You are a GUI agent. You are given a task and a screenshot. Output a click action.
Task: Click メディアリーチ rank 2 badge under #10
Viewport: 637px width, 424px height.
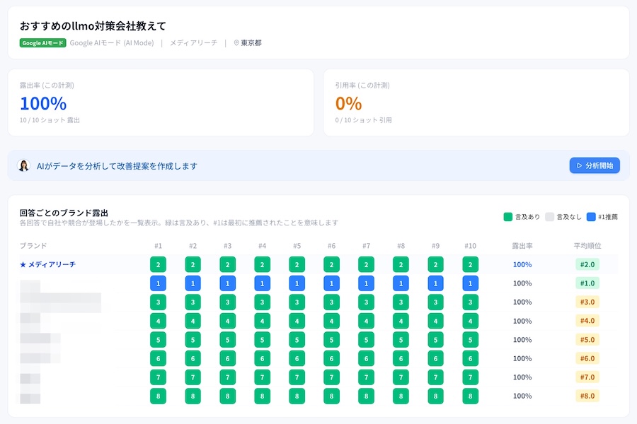(471, 264)
